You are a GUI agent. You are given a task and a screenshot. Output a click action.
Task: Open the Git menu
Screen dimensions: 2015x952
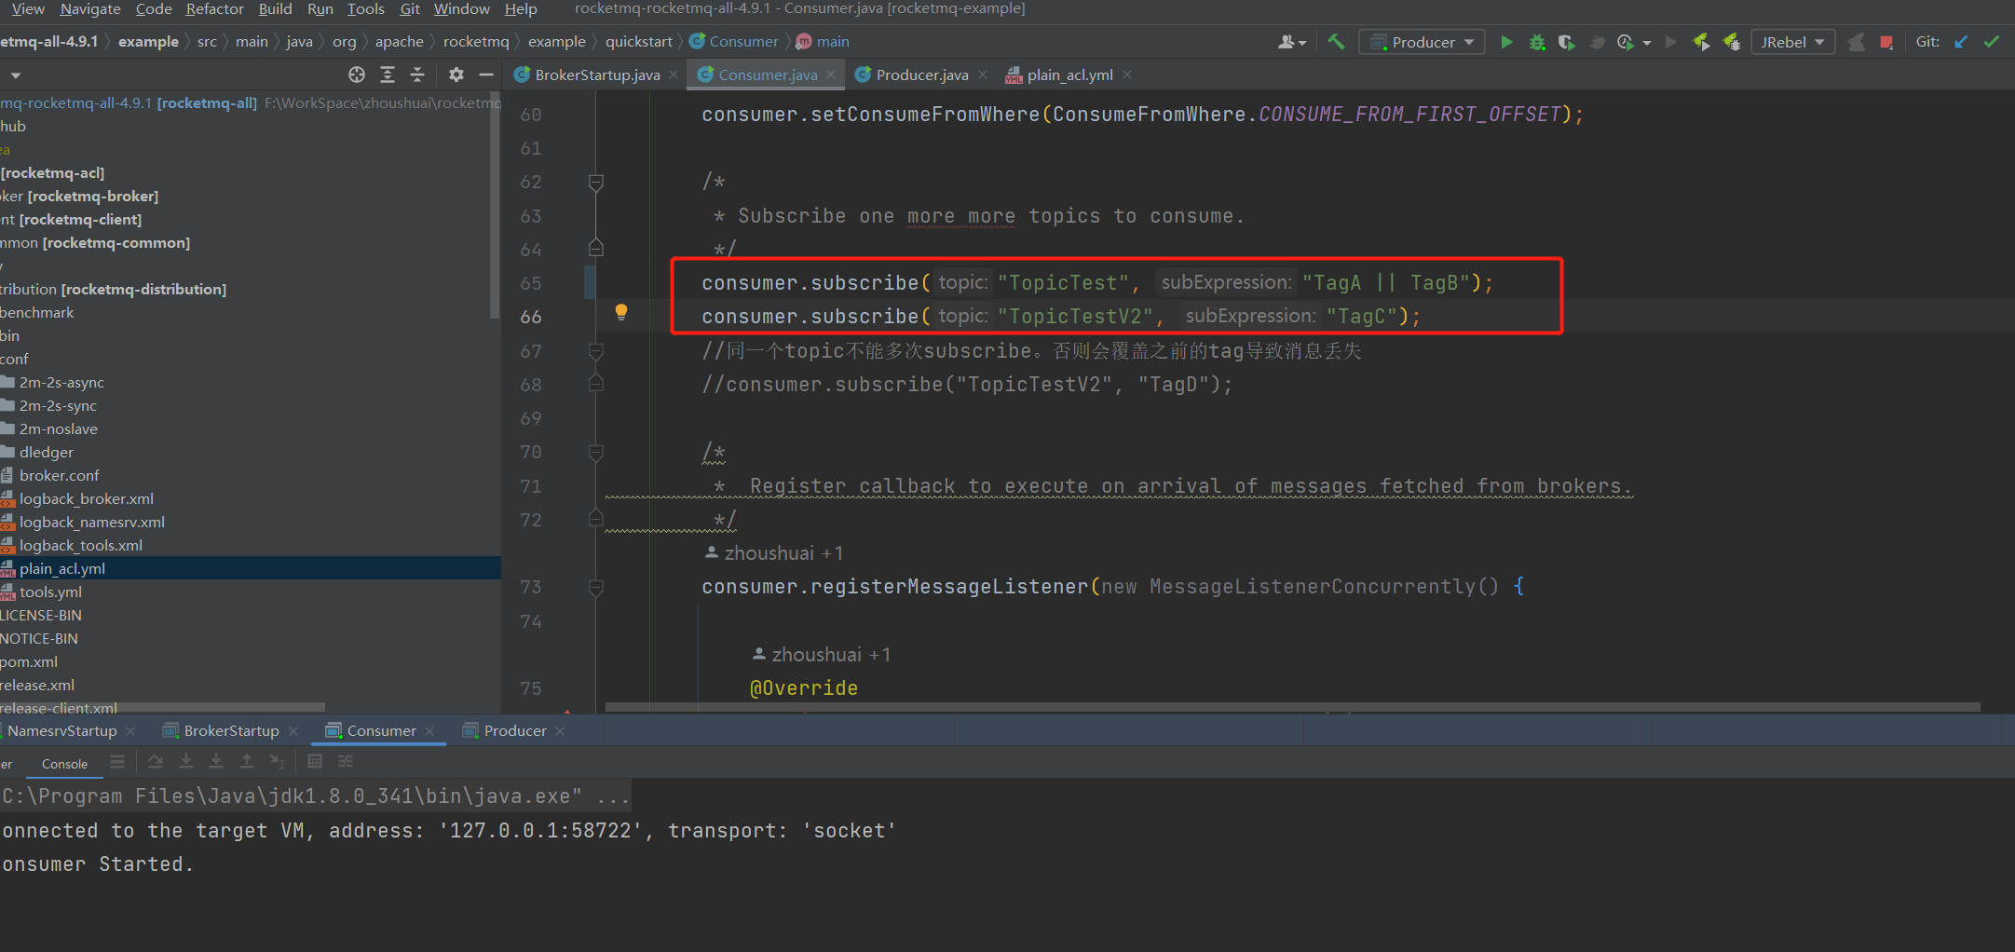410,9
